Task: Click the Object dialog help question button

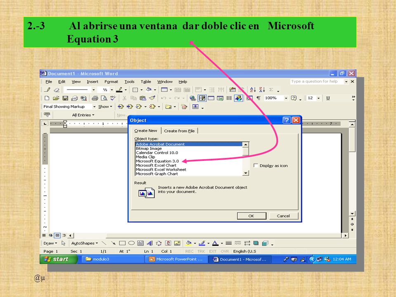Action: pyautogui.click(x=286, y=120)
